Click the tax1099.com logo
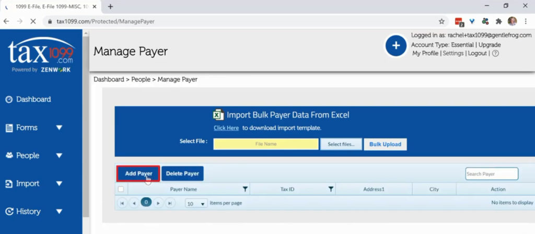This screenshot has height=234, width=535. pos(41,54)
